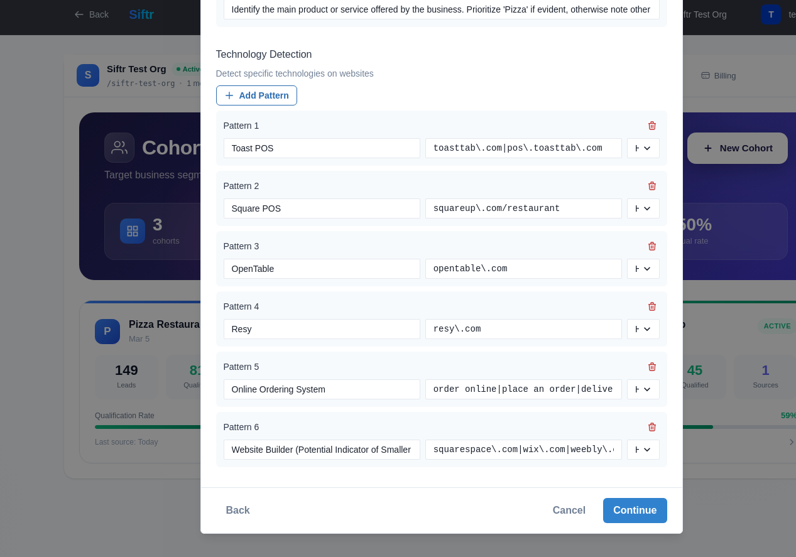Click the cohorts grid icon
The width and height of the screenshot is (796, 557).
133,231
